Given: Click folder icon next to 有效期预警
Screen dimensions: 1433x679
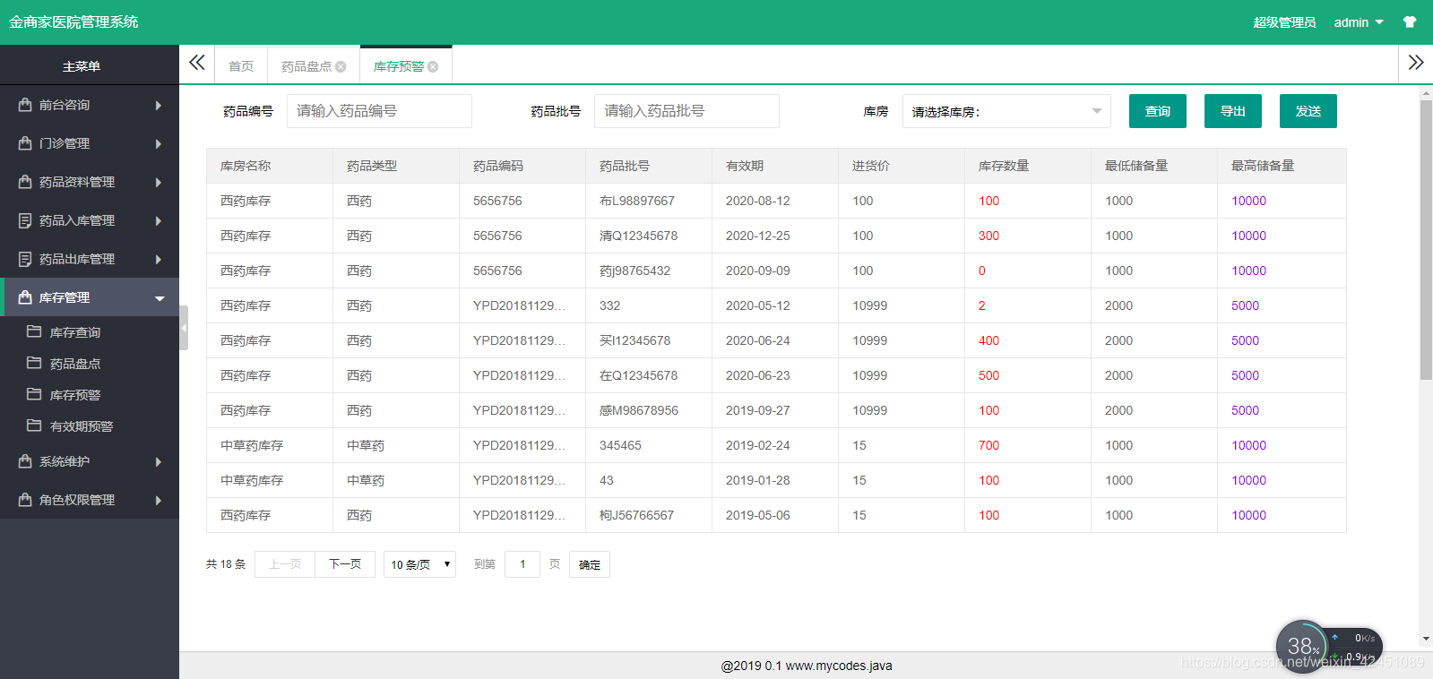Looking at the screenshot, I should coord(34,425).
